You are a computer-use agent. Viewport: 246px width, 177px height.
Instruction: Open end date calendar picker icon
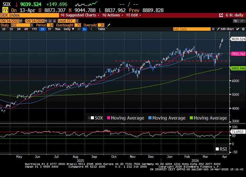[x=46, y=21]
